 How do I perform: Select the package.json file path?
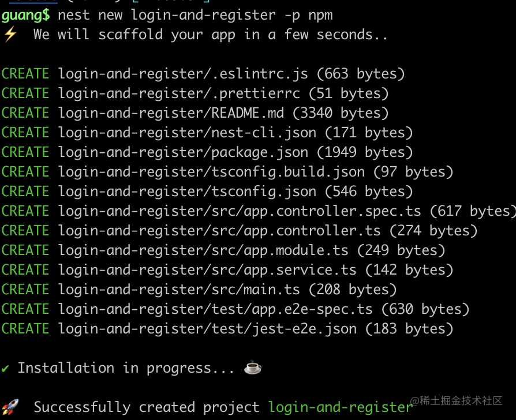pos(183,152)
